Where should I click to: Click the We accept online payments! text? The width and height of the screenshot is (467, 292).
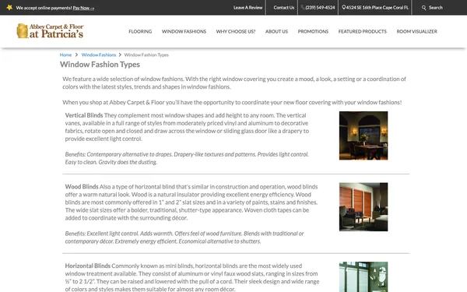point(44,8)
